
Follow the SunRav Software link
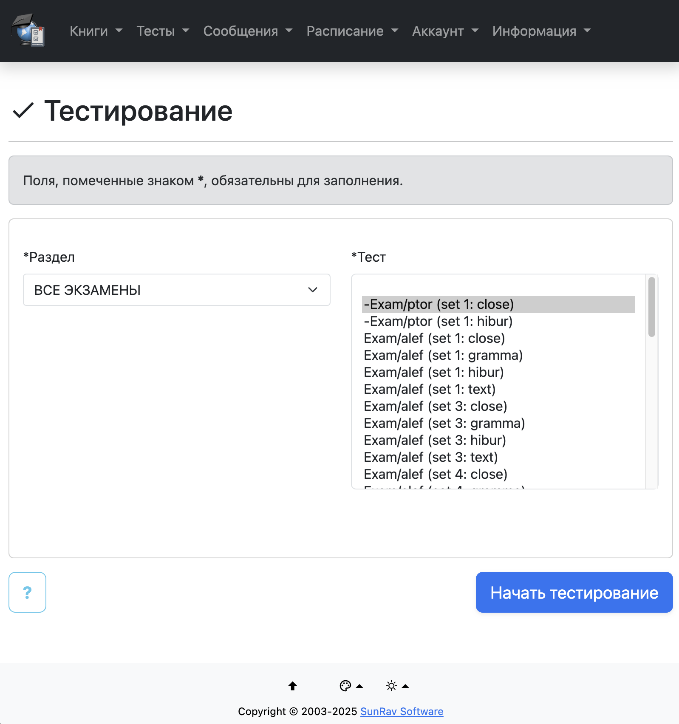point(402,711)
